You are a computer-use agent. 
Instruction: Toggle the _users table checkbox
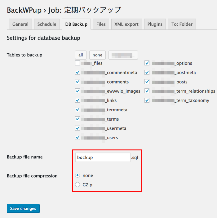pos(77,137)
